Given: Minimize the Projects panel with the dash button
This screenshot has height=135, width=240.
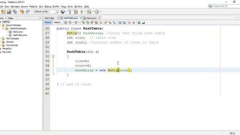Looking at the screenshot, I should coord(40,18).
